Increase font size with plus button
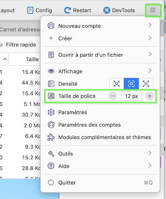166x199 pixels. (150, 96)
